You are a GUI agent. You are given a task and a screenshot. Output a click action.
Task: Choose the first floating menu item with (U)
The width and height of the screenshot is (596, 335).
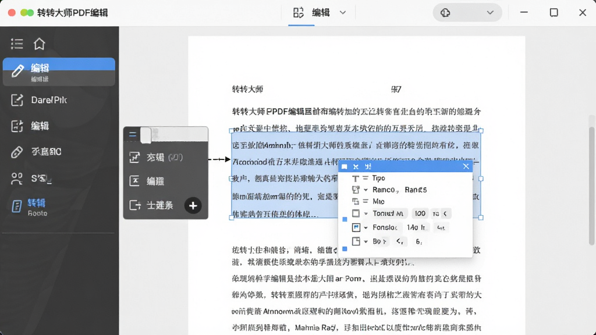click(166, 157)
